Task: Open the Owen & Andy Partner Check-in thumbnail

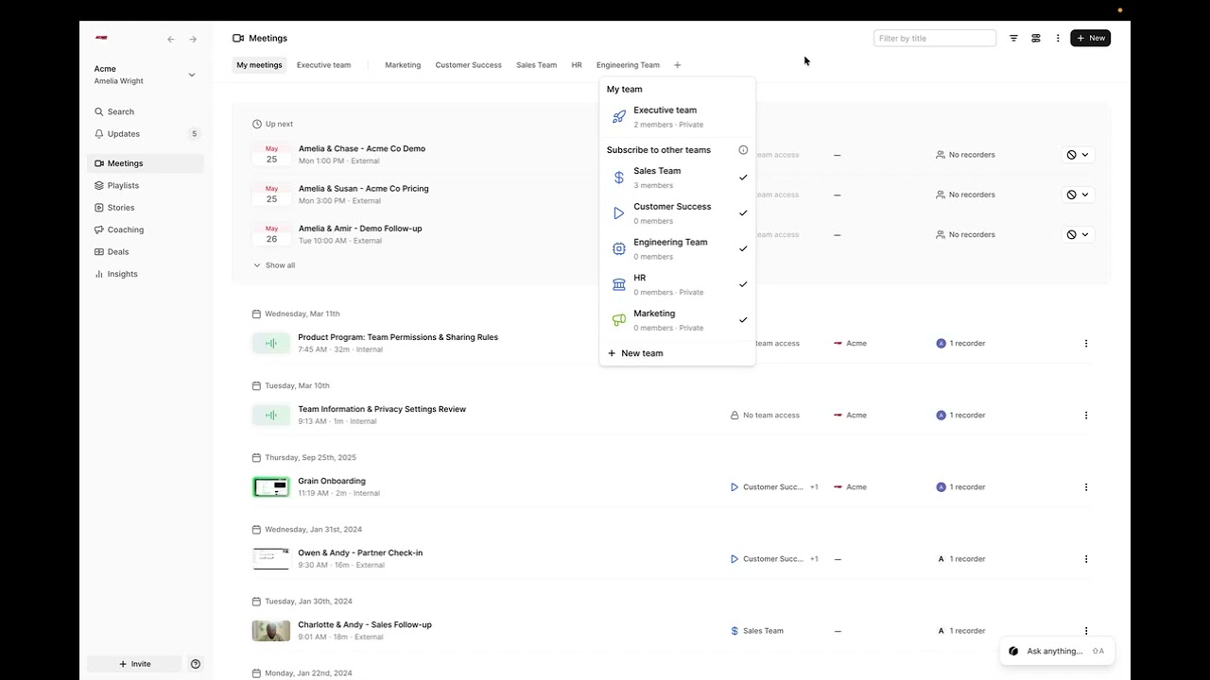Action: coord(271,559)
